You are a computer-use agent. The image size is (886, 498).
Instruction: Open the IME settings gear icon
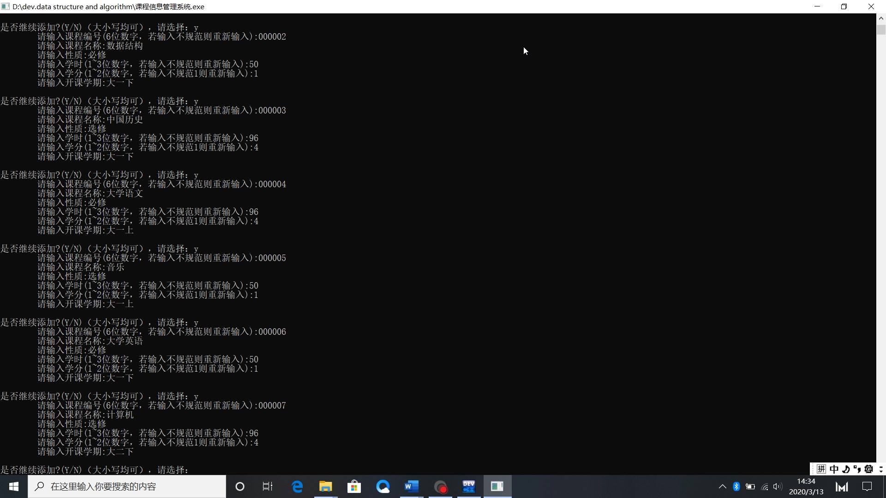869,469
